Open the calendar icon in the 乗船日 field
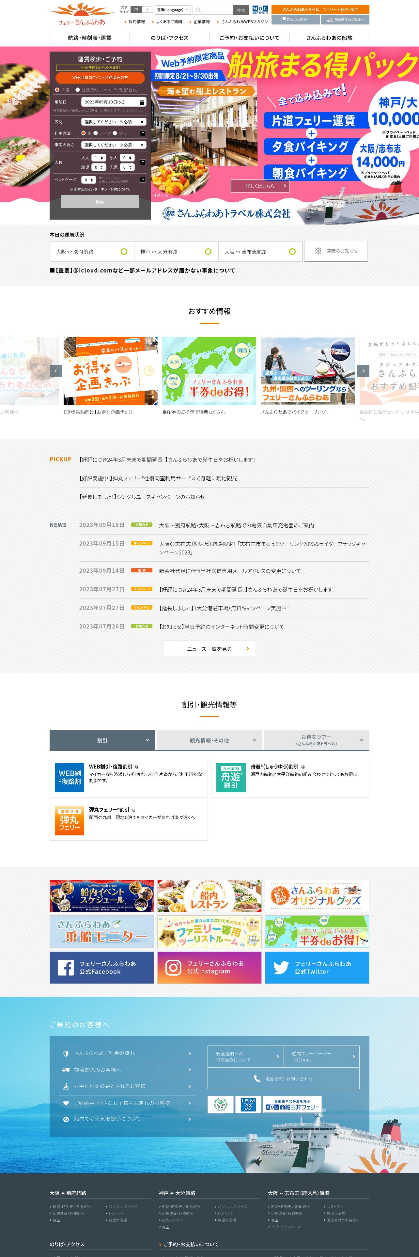419x1257 pixels. coord(142,102)
